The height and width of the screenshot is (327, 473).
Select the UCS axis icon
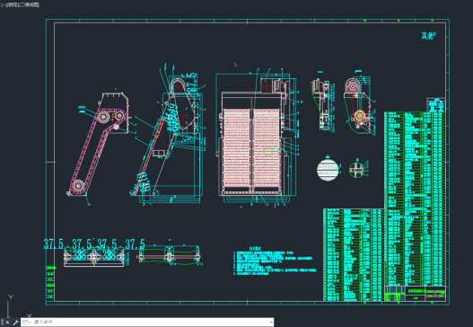tap(17, 305)
